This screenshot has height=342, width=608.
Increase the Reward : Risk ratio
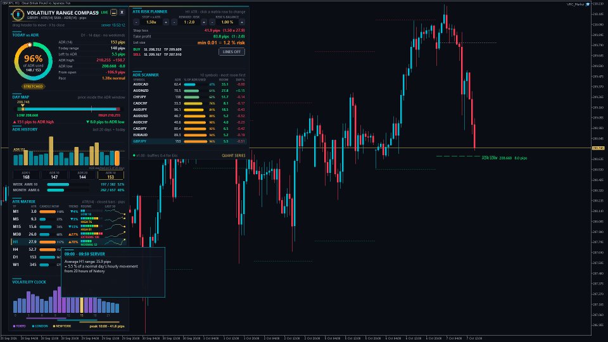pyautogui.click(x=204, y=22)
